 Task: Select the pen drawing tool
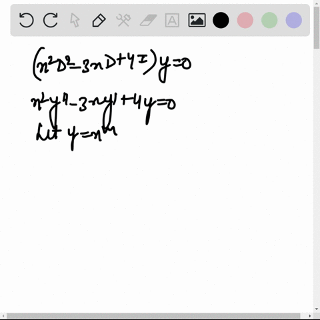[99, 21]
